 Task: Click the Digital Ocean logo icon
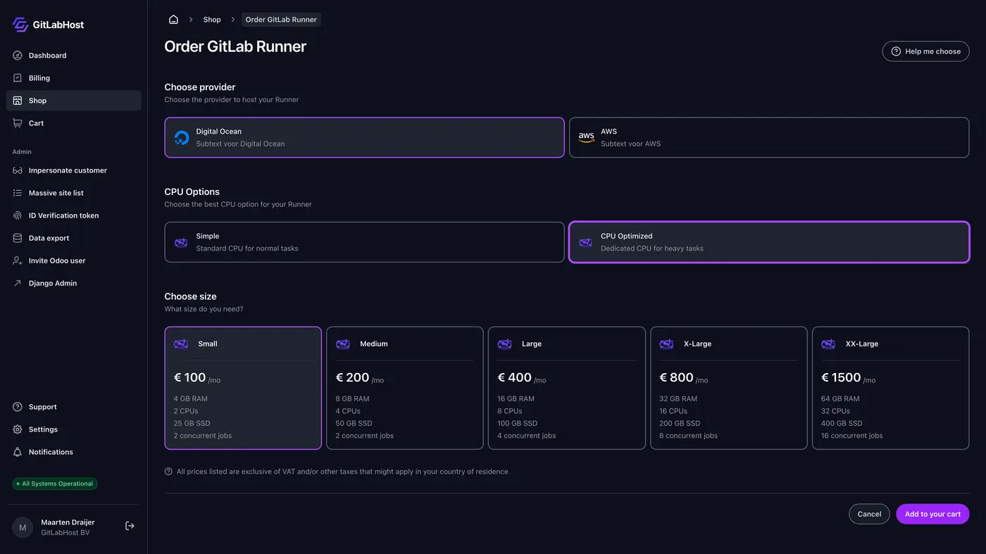tap(182, 138)
